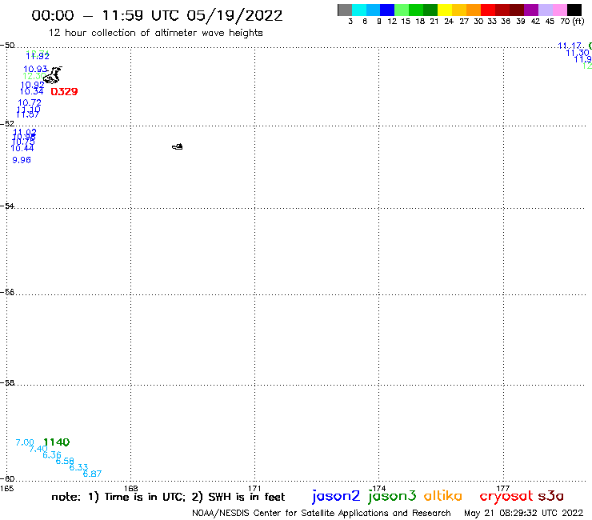
Task: Click the altika satellite legend label
Action: [443, 496]
